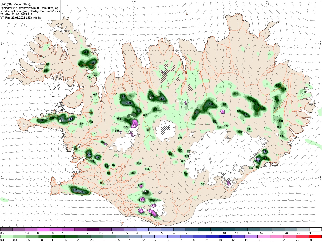Click the bright red 30 mm rain swatch
Viewport: 322px width, 242px height.
315,237
